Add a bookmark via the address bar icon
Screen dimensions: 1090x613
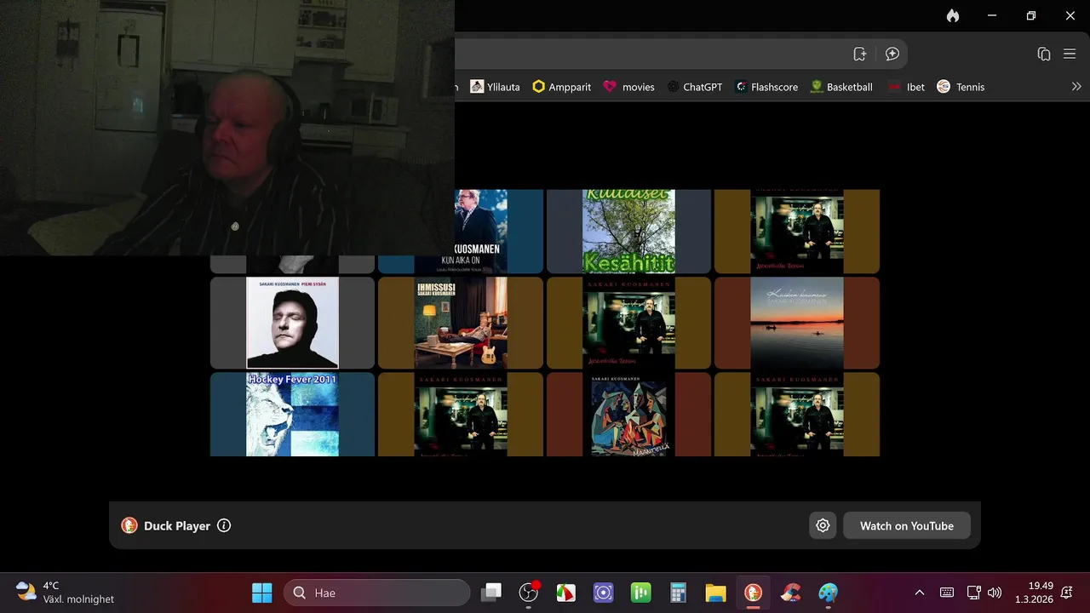(860, 54)
